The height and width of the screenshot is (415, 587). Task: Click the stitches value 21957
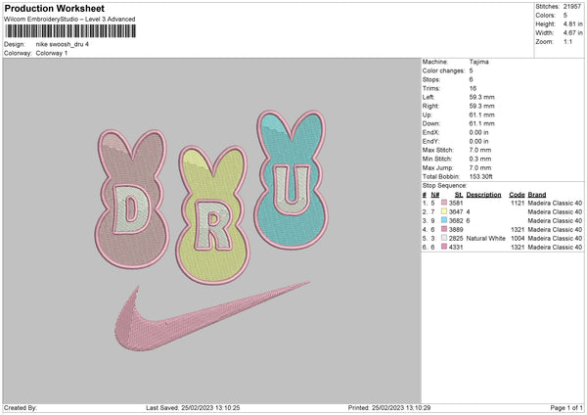pos(572,7)
